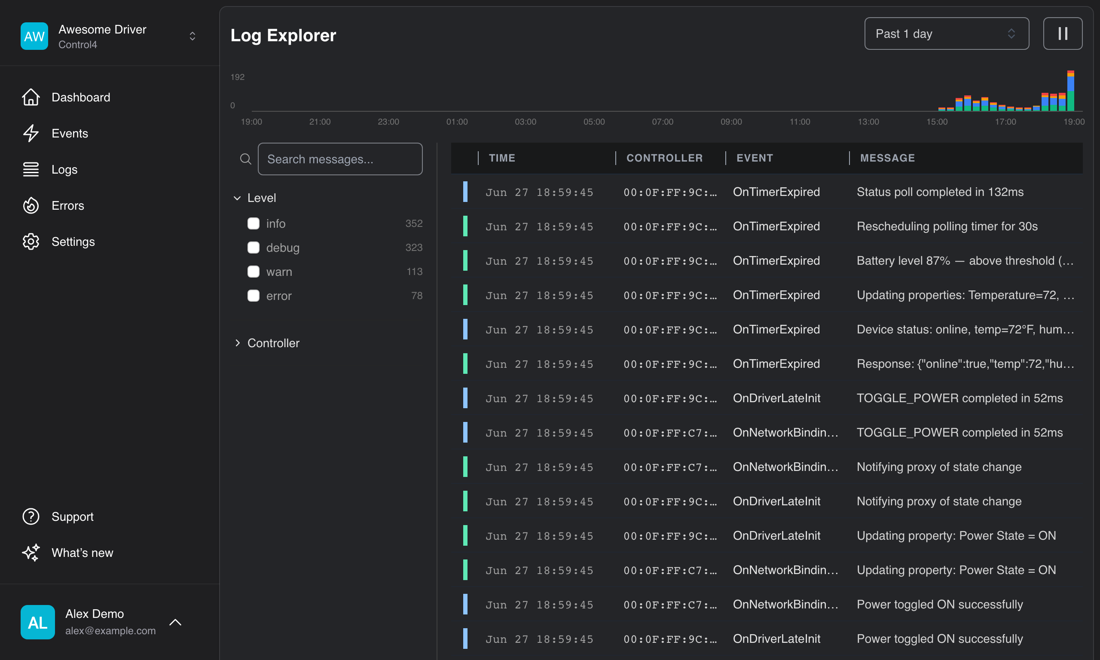Click the CONTROLLER column header
This screenshot has width=1100, height=660.
coord(664,158)
